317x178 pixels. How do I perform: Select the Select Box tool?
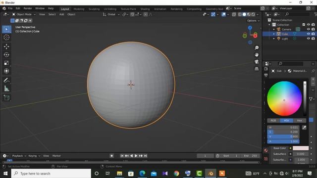click(x=6, y=30)
